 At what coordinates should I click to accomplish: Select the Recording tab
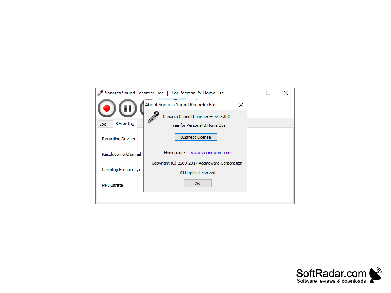[x=125, y=123]
